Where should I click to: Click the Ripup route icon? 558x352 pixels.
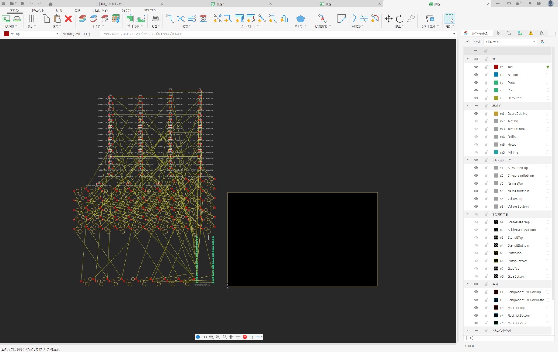321,19
